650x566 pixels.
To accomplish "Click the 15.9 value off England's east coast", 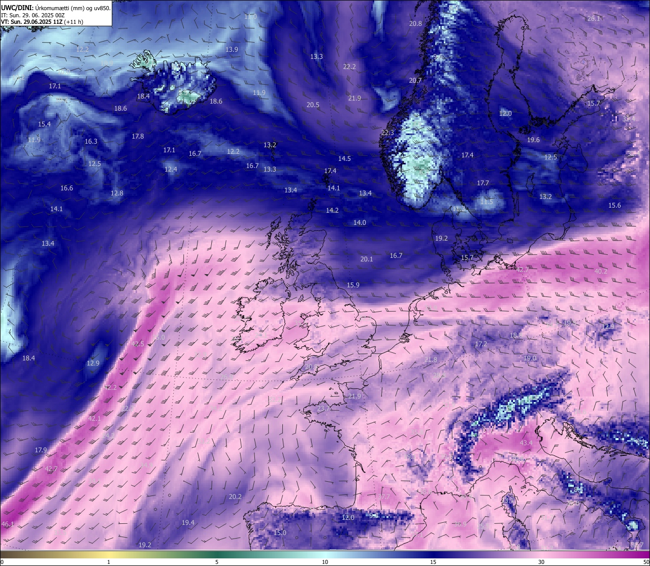I will coord(353,285).
